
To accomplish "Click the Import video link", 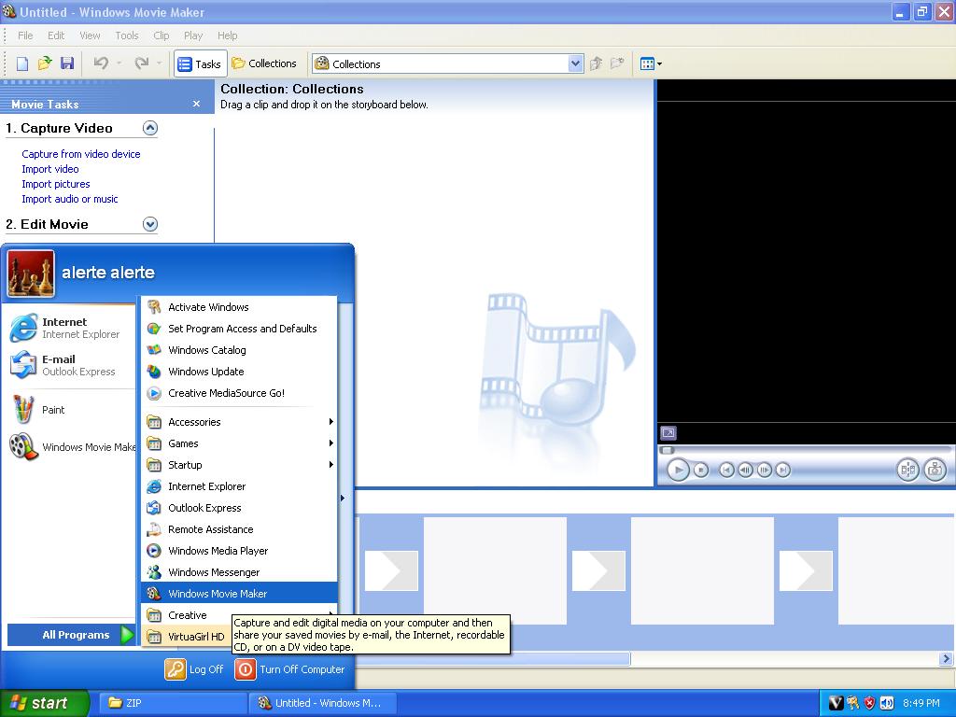I will click(50, 169).
